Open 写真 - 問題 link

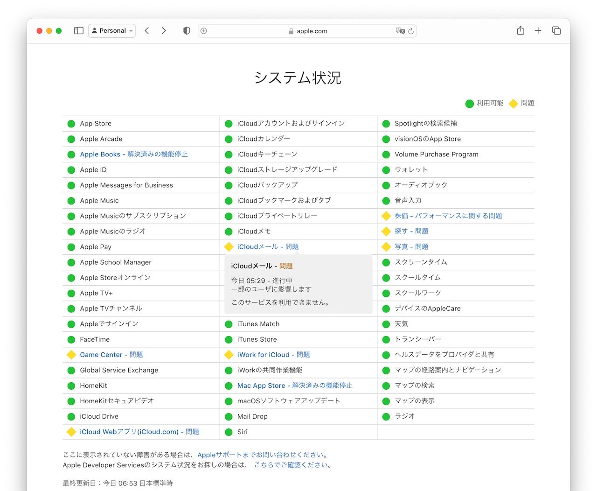click(x=411, y=247)
